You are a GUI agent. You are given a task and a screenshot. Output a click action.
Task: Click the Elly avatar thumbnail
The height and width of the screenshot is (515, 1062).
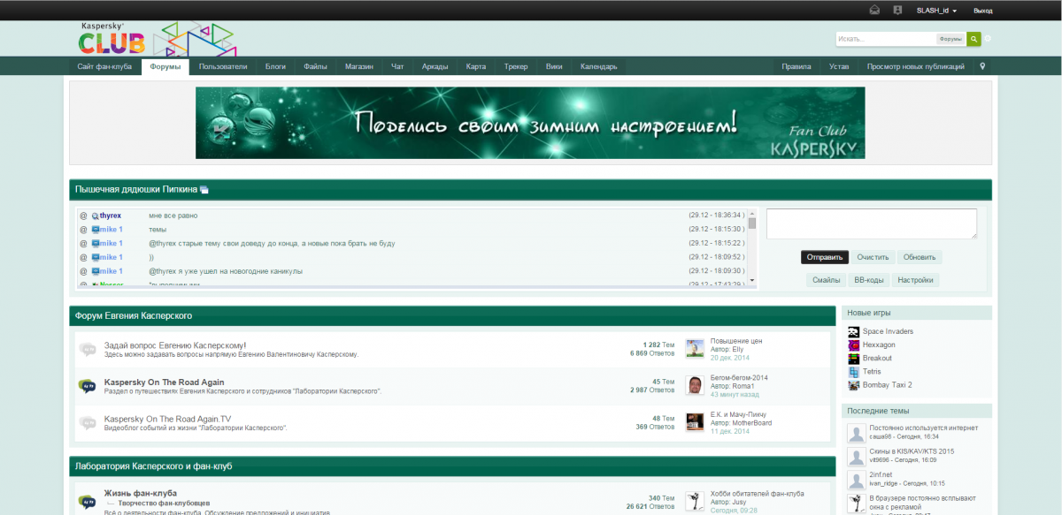point(695,349)
